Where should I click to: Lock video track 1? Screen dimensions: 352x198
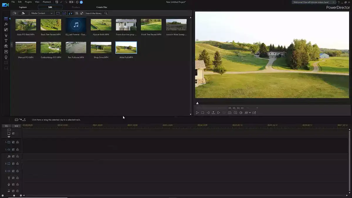click(18, 142)
